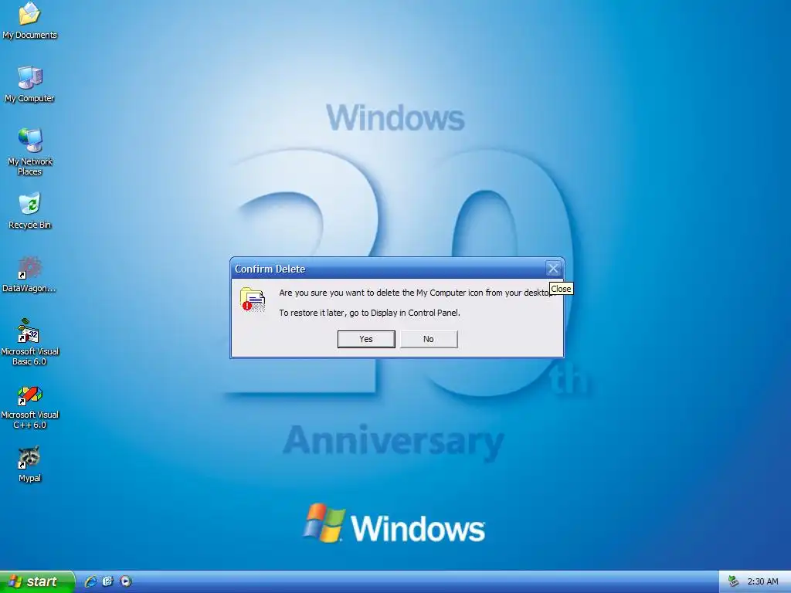The width and height of the screenshot is (791, 593).
Task: Select the Microsoft Visual Basic 6.0 shortcut
Action: tap(30, 342)
